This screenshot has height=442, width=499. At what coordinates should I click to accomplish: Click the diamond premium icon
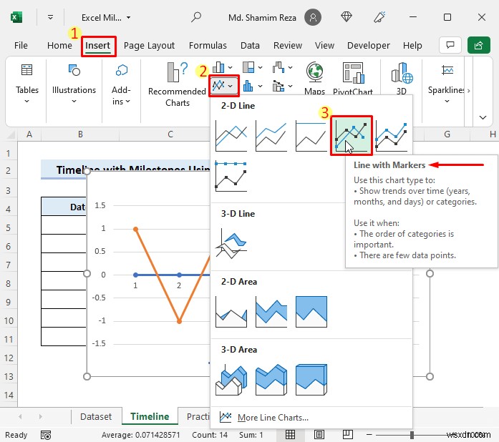tap(347, 16)
